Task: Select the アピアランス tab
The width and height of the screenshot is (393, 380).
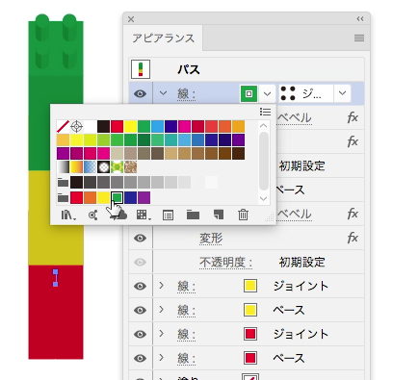Action: (164, 38)
